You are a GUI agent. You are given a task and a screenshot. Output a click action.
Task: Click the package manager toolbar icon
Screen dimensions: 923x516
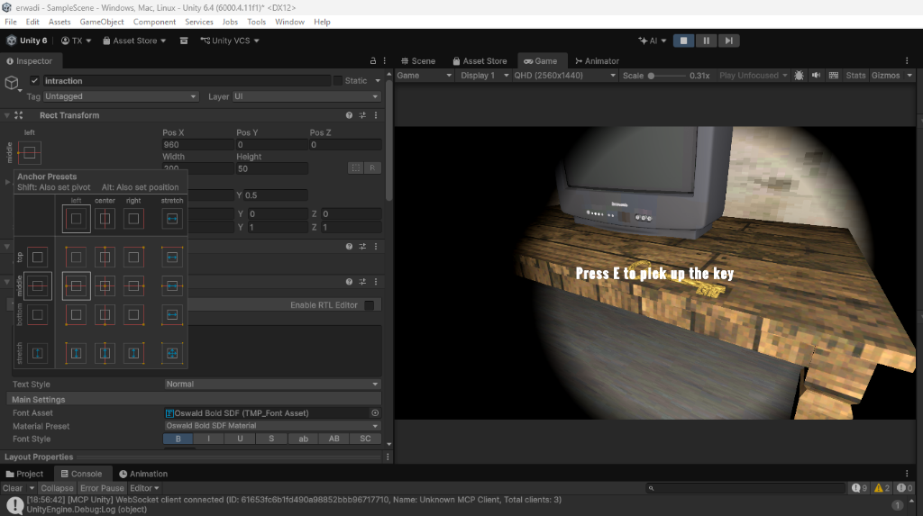click(x=184, y=41)
